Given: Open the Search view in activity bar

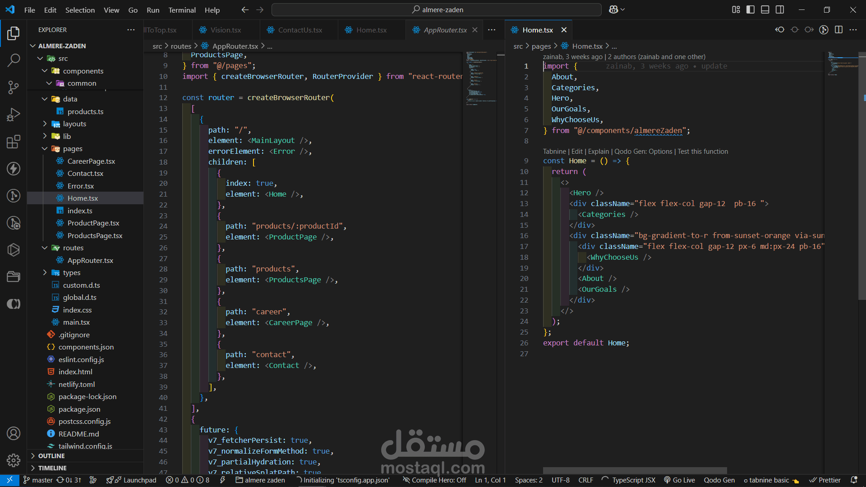Looking at the screenshot, I should pyautogui.click(x=14, y=60).
